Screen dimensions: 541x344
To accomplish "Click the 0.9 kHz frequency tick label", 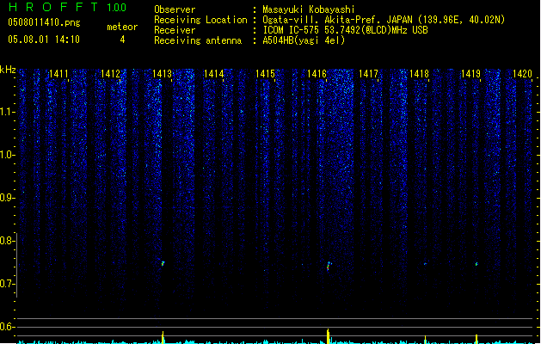I will click(7, 198).
